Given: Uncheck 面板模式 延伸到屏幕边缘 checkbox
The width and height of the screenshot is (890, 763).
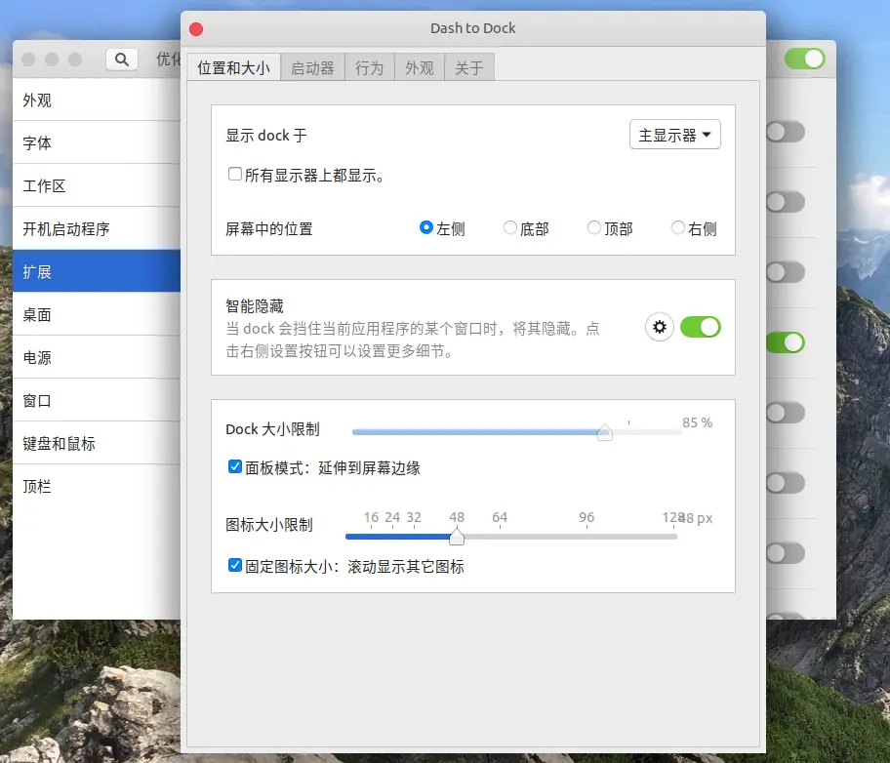Looking at the screenshot, I should click(x=234, y=466).
